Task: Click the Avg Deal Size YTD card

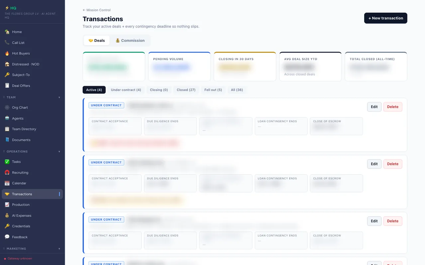Action: pos(310,66)
